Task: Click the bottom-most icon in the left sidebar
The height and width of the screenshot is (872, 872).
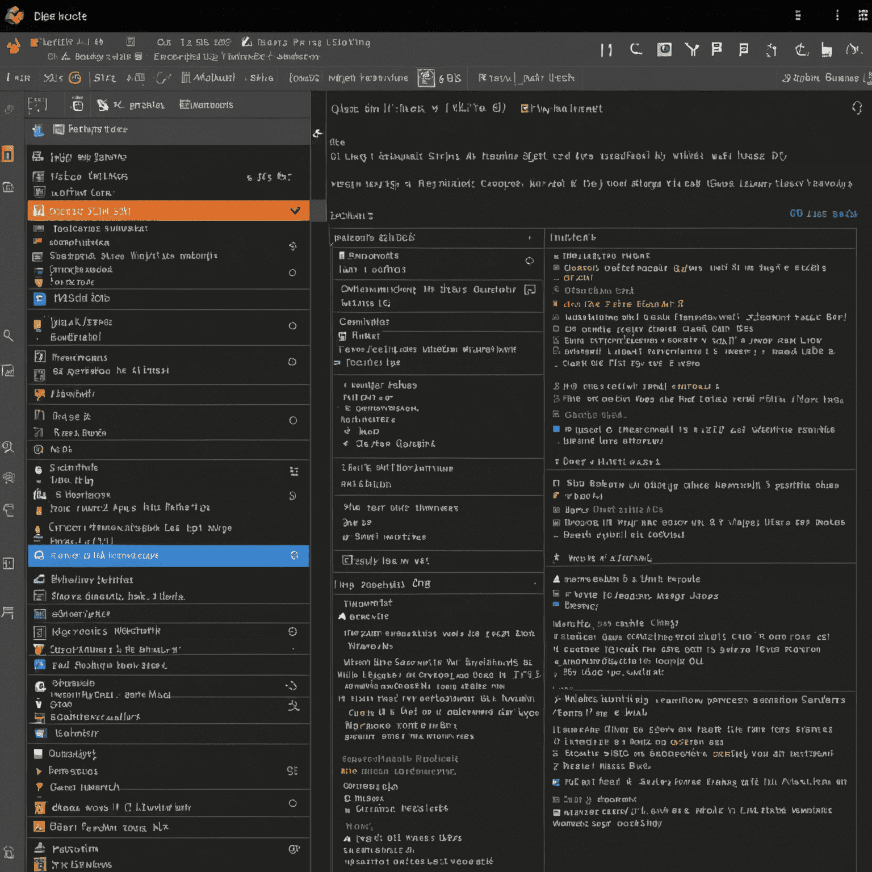Action: [9, 852]
